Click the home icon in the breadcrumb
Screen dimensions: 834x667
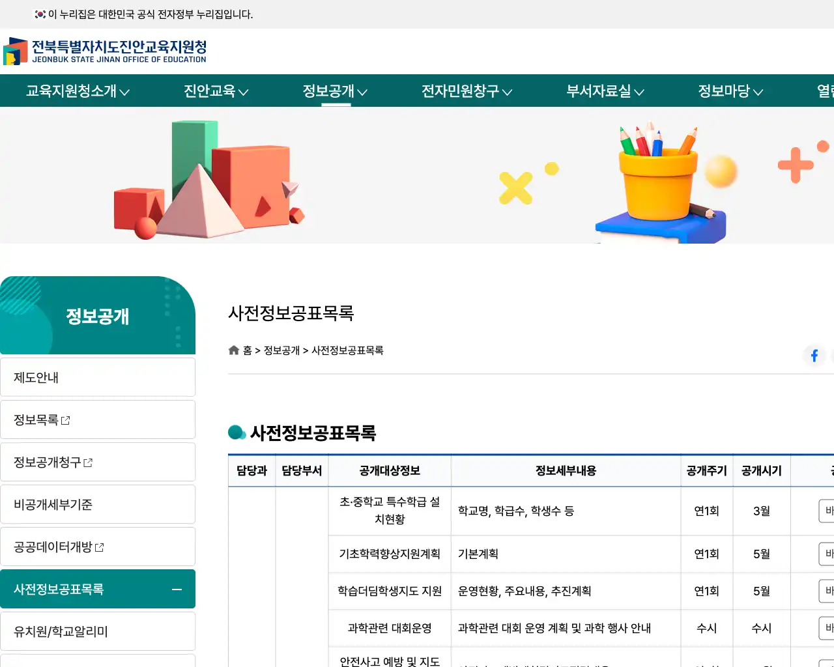click(233, 350)
